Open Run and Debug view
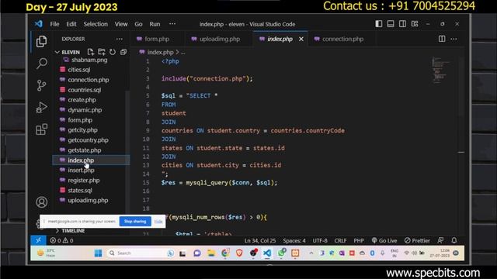497x279 pixels. (41, 108)
